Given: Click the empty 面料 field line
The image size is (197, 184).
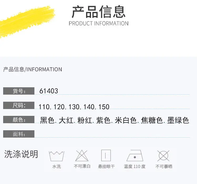Looking at the screenshot, I should click(112, 134).
